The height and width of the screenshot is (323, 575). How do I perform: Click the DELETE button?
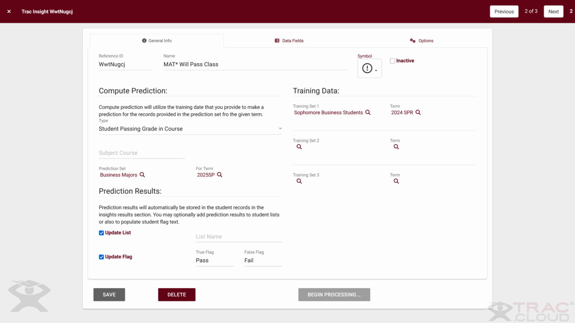[177, 295]
